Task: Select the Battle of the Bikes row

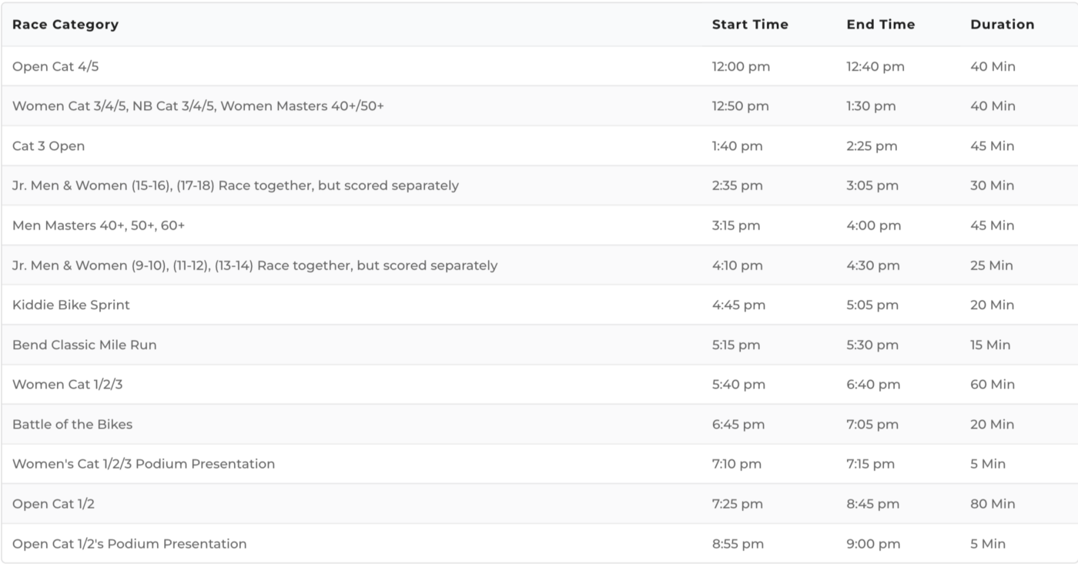Action: pyautogui.click(x=539, y=424)
